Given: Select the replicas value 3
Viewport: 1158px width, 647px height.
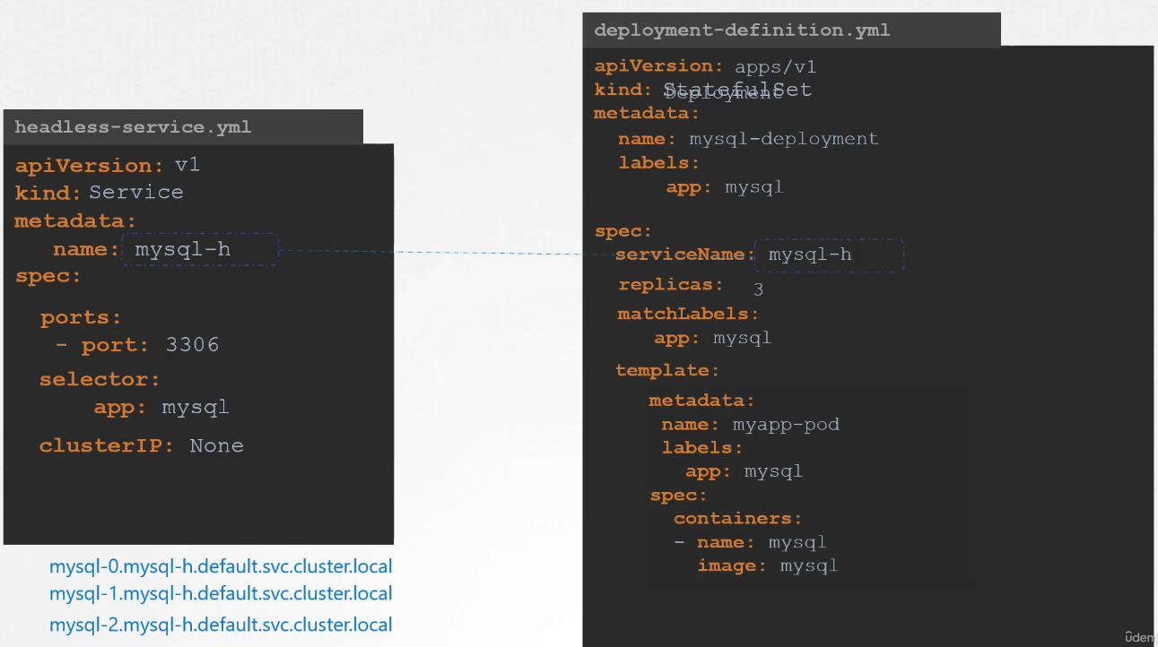Looking at the screenshot, I should [x=758, y=289].
